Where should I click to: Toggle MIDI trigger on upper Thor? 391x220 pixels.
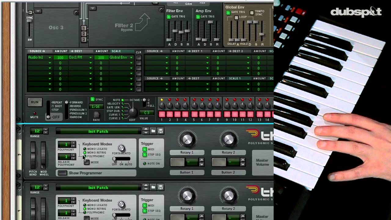pyautogui.click(x=144, y=149)
